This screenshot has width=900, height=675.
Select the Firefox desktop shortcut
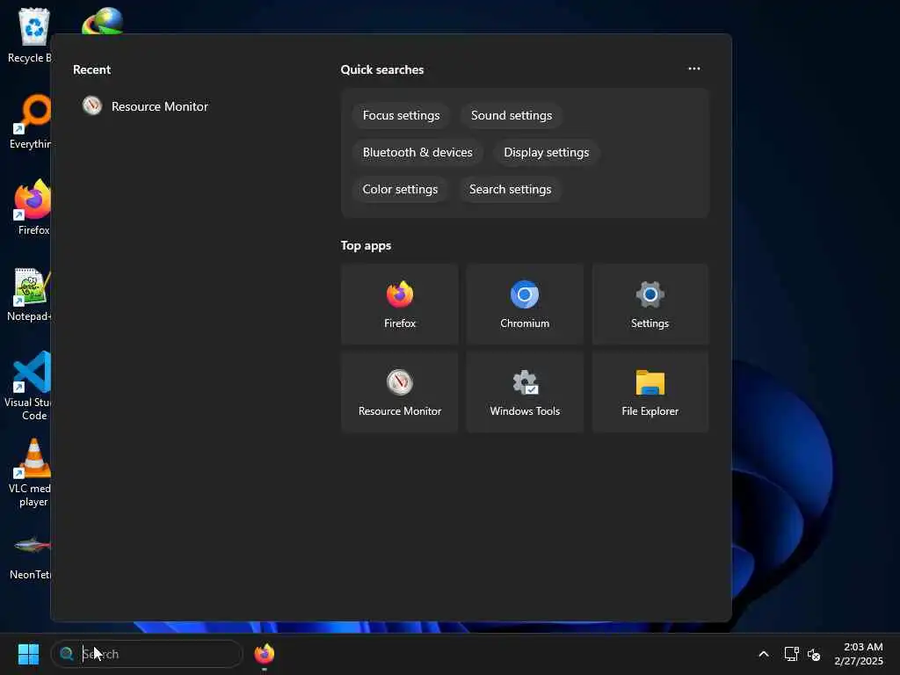33,207
